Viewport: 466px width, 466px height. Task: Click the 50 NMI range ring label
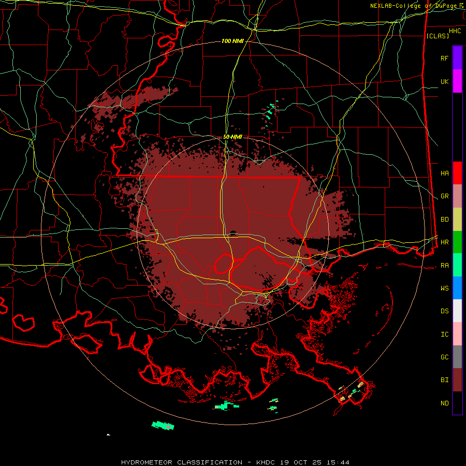point(232,137)
